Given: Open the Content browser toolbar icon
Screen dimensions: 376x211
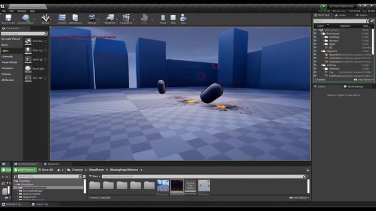Looking at the screenshot, I should pos(62,18).
